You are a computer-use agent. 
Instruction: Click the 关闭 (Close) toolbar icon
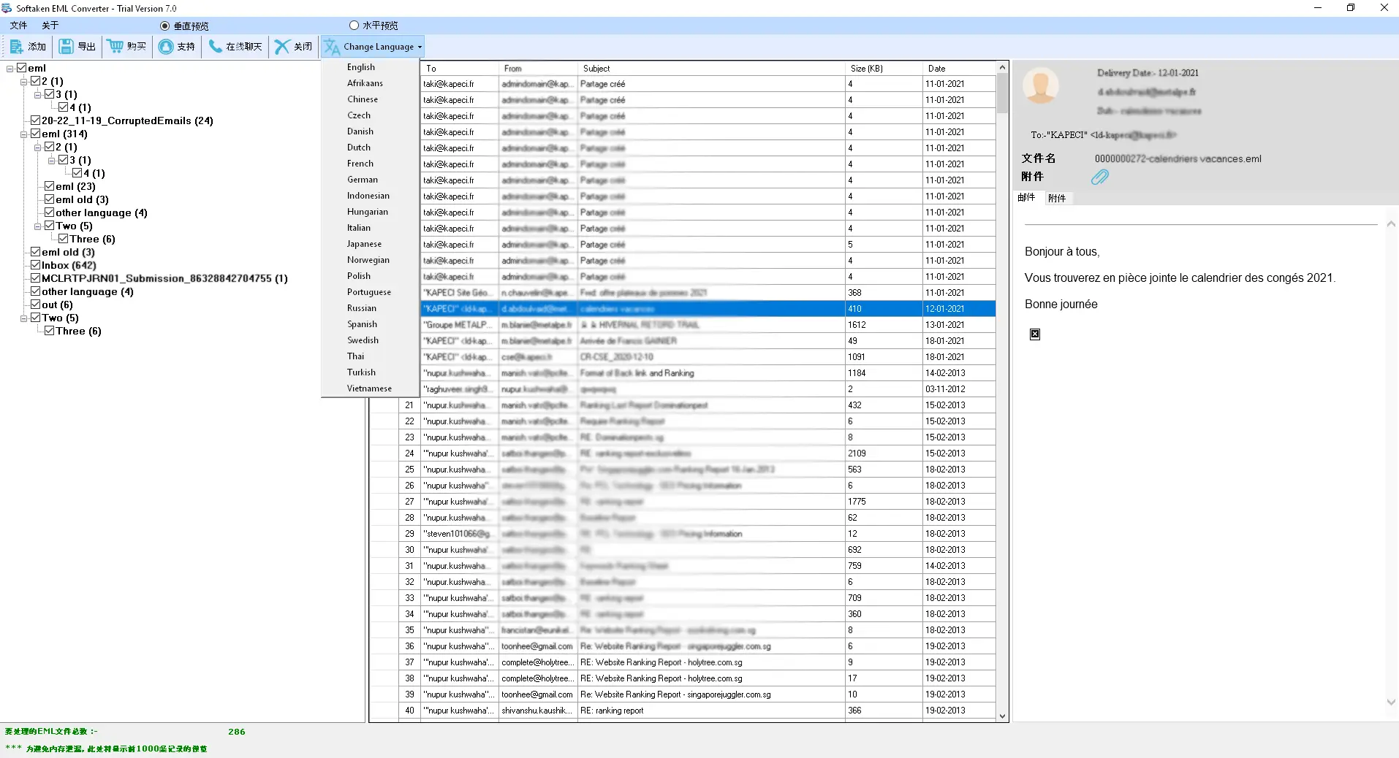(292, 46)
